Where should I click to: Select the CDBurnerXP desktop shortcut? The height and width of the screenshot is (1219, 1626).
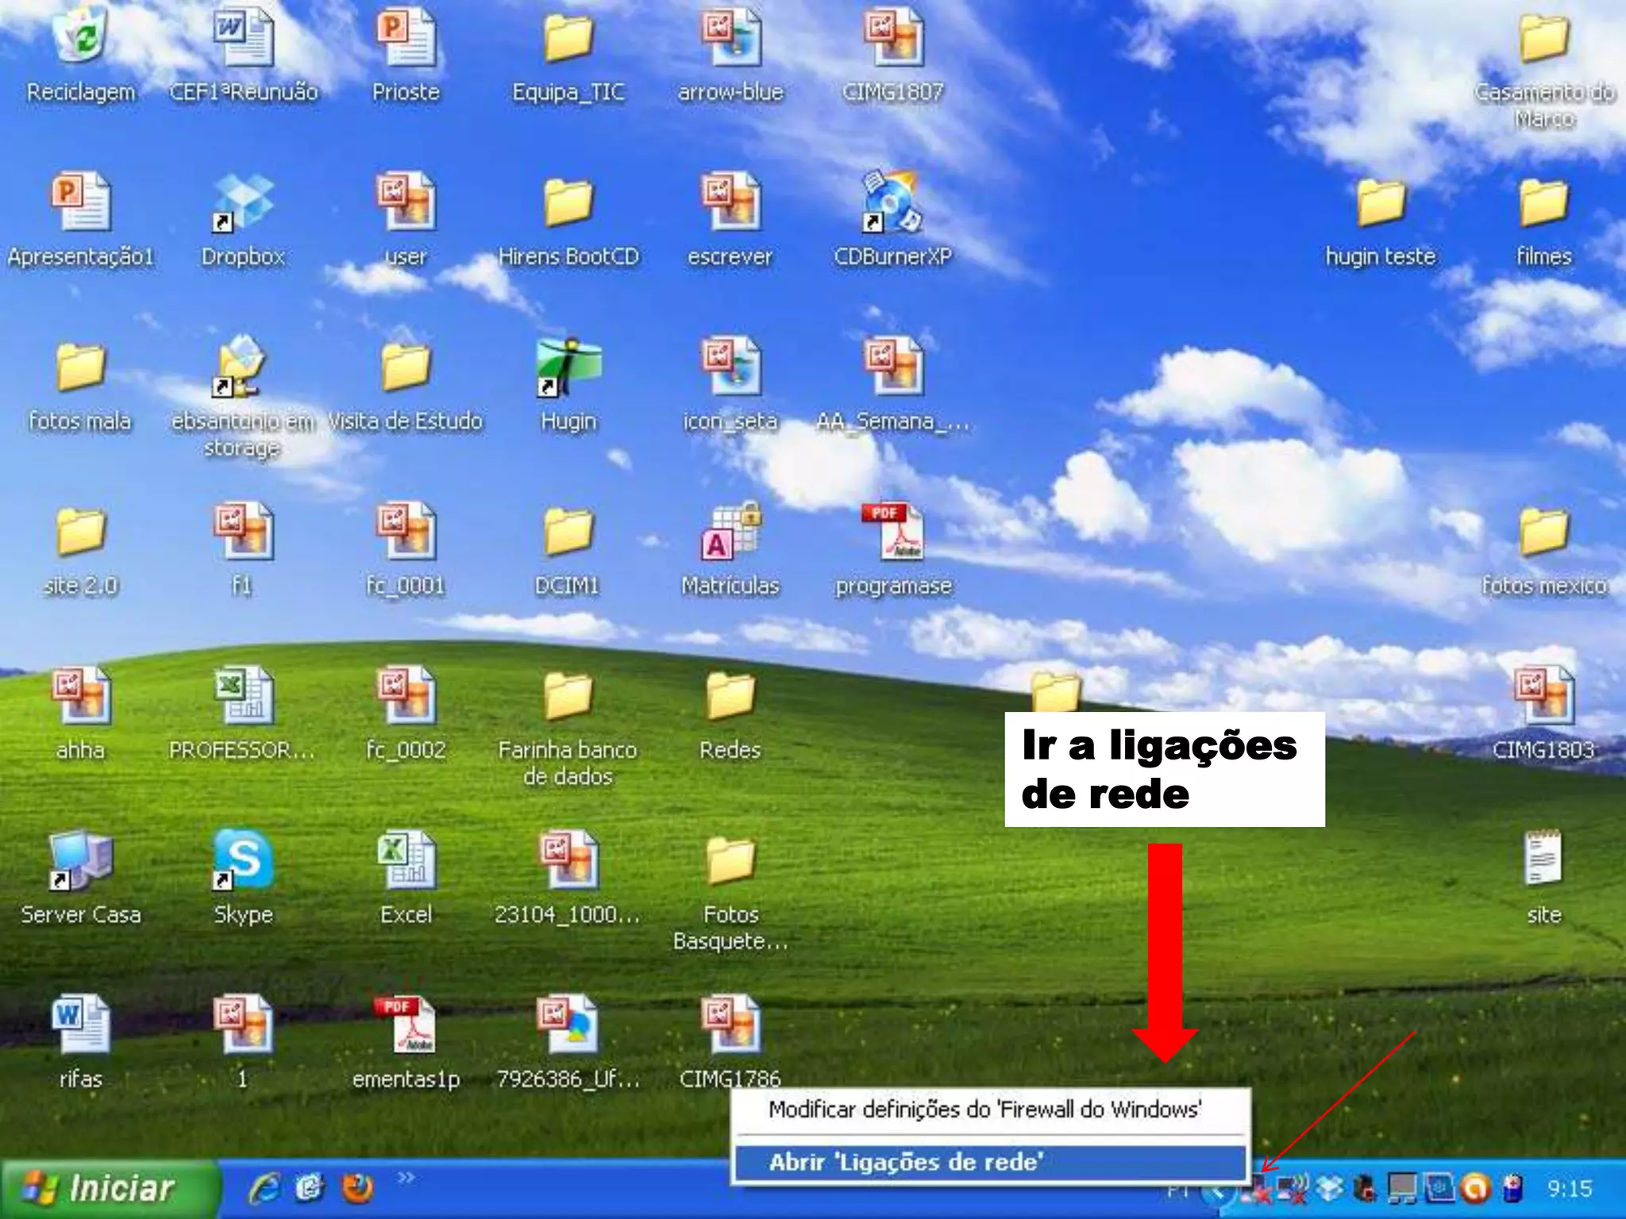pyautogui.click(x=892, y=202)
